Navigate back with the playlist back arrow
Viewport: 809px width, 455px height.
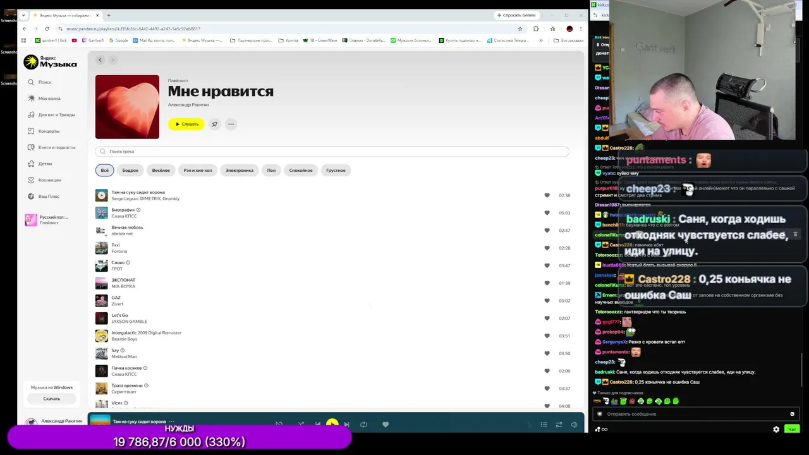(100, 60)
